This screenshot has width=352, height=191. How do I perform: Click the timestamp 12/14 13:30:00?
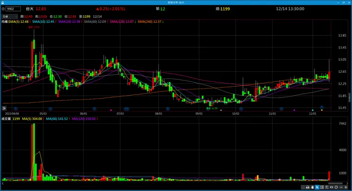(290, 9)
